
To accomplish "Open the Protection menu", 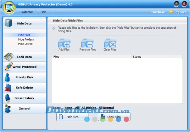I will [x=27, y=12].
